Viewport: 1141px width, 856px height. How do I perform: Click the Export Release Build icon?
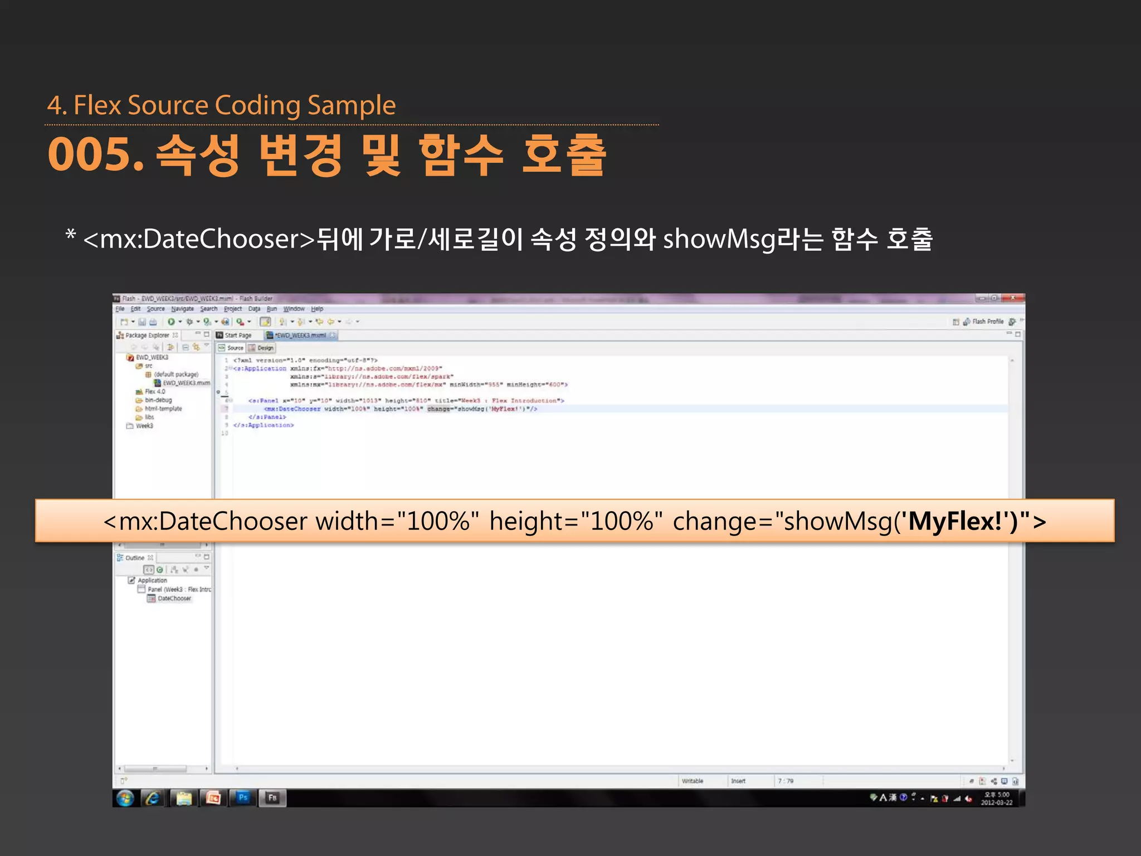pos(225,322)
